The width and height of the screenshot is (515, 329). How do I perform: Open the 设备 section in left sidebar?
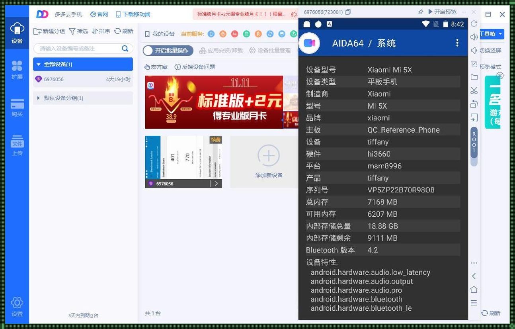pos(17,33)
